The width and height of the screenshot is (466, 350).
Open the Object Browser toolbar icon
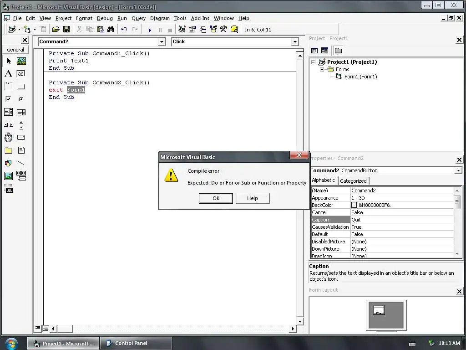click(x=213, y=29)
